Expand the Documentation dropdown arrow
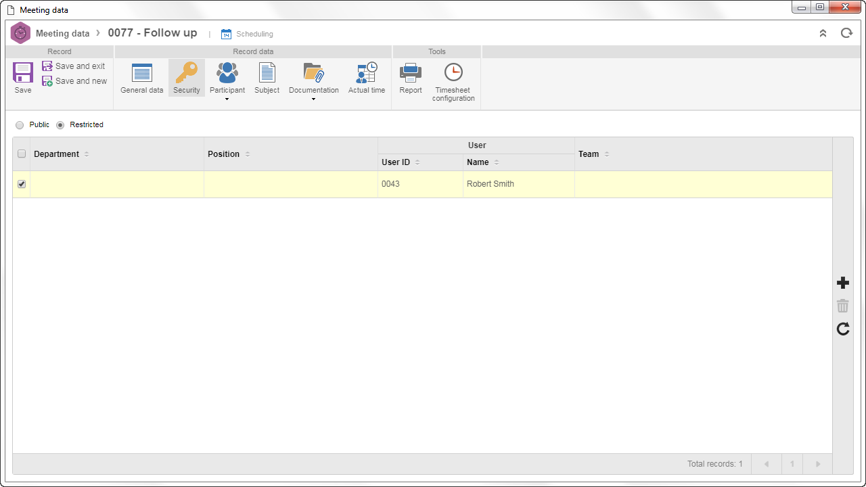The width and height of the screenshot is (866, 487). click(x=314, y=99)
